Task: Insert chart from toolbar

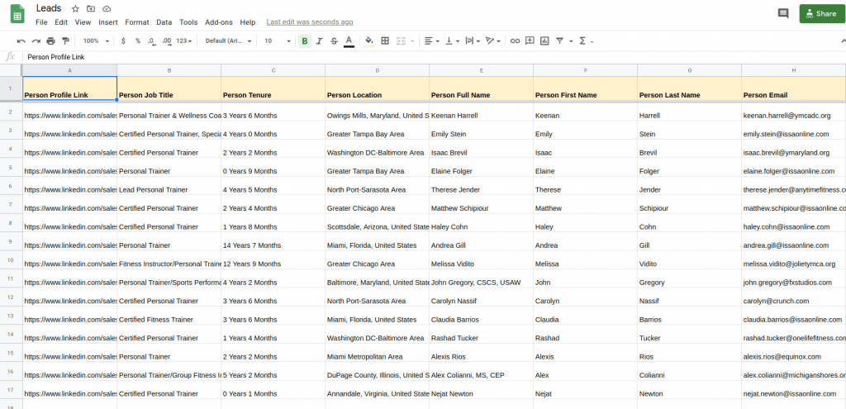Action: click(544, 41)
